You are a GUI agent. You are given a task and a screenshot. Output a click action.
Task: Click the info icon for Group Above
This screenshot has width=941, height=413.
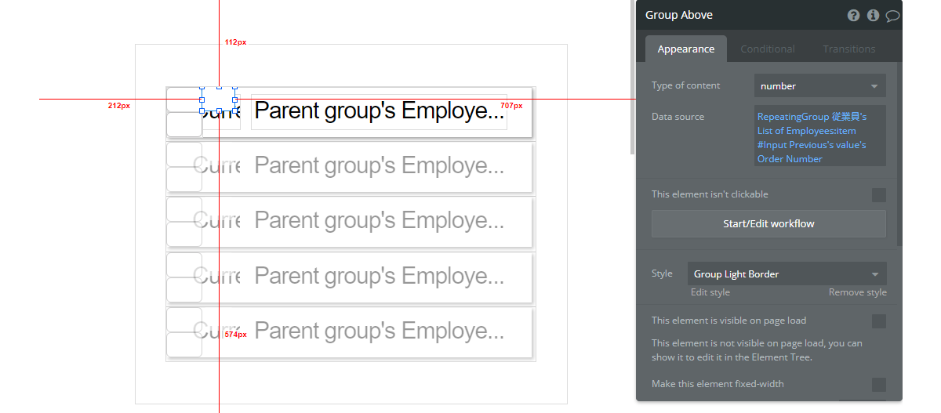click(x=873, y=16)
